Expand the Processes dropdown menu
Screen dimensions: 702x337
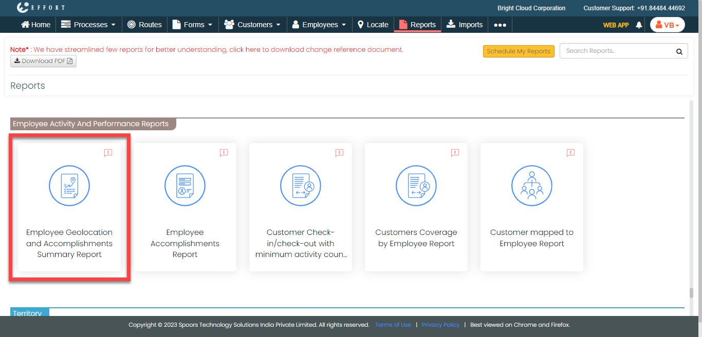click(x=88, y=25)
